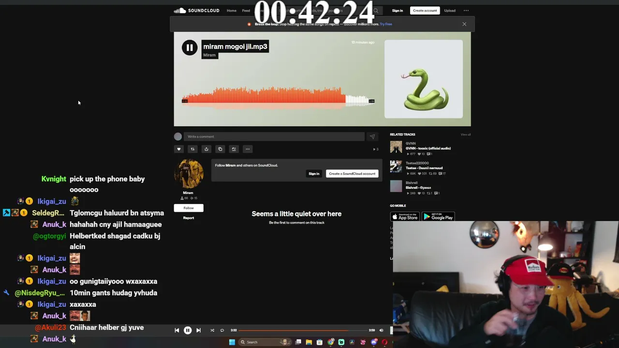Send comment with the paper plane icon
619x348 pixels.
click(372, 137)
